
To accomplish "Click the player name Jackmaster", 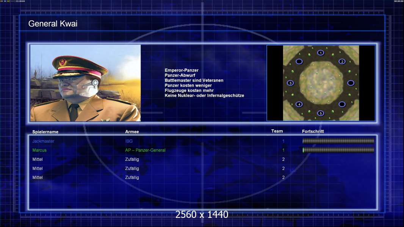I will [43, 141].
